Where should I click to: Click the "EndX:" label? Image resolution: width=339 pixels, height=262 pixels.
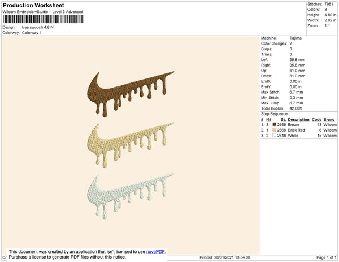coord(266,81)
